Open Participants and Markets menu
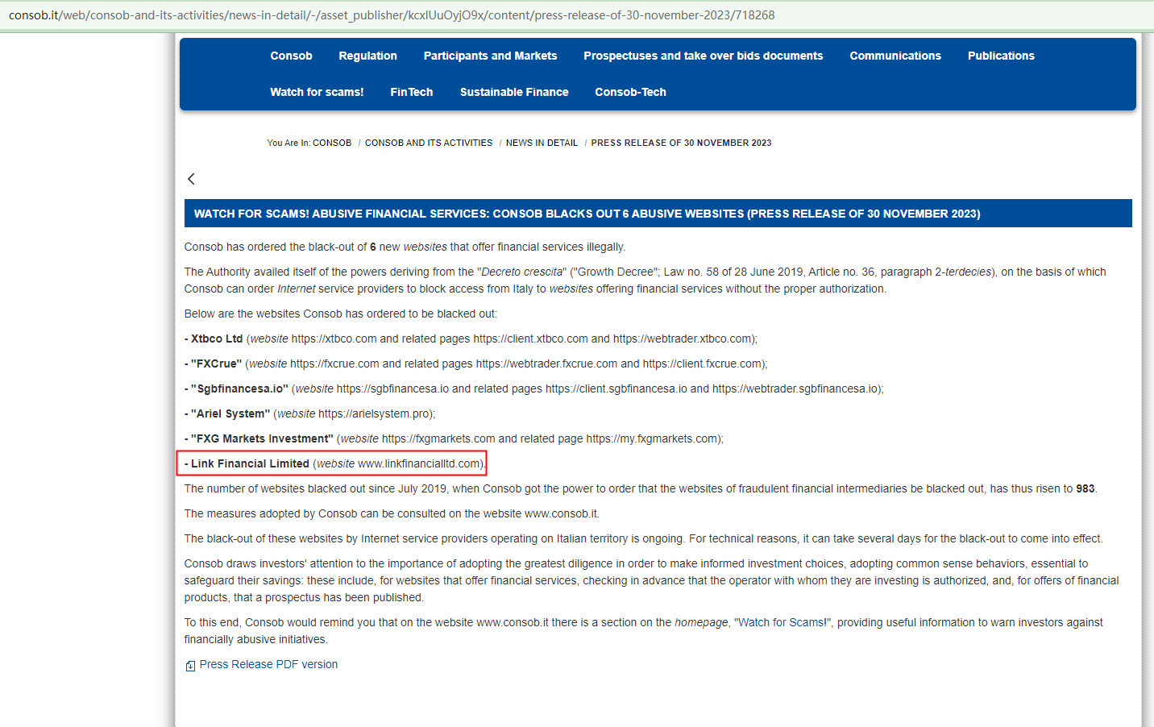This screenshot has width=1154, height=727. [490, 56]
